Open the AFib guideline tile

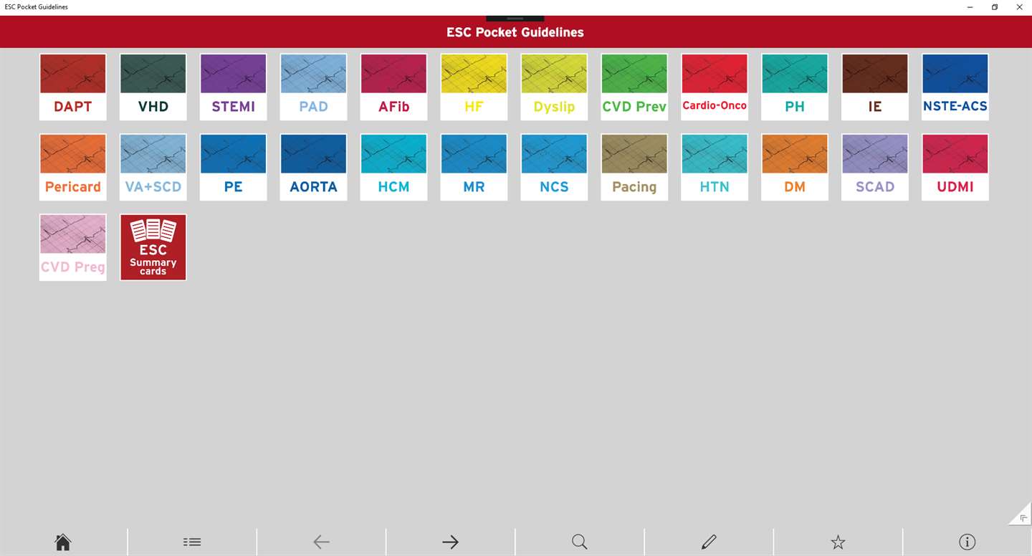394,87
